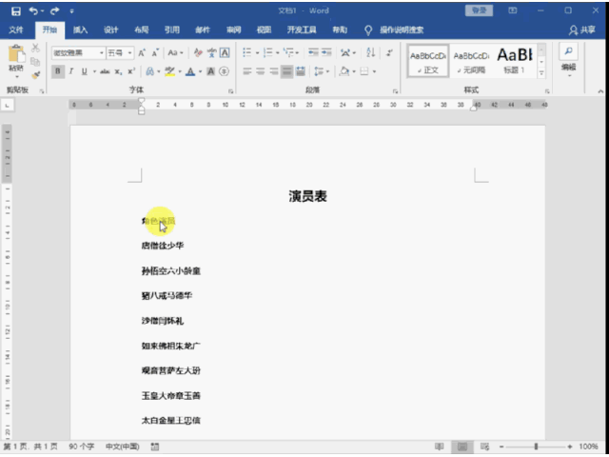Select the Format Painter brush

35,75
